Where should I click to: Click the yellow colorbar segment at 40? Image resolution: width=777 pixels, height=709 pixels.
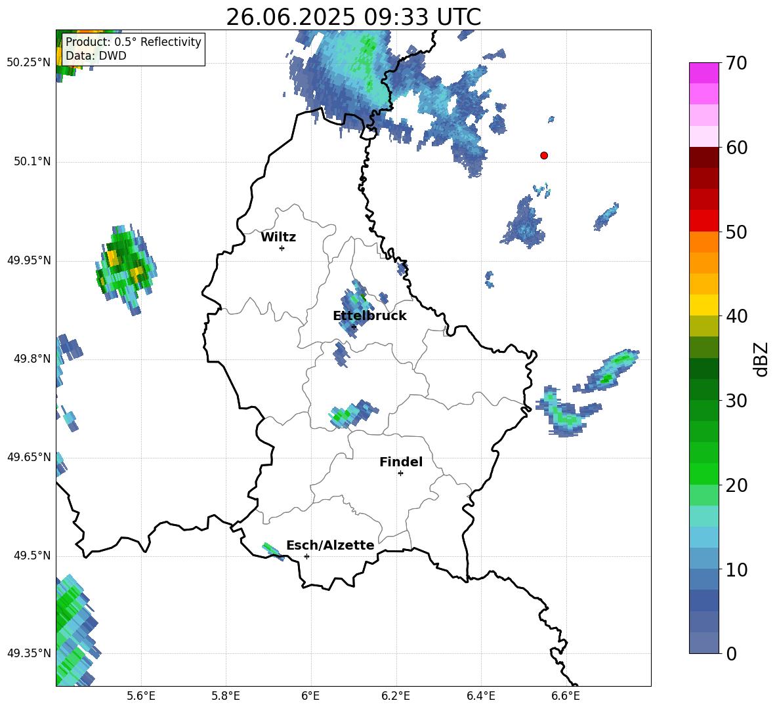[x=703, y=305]
